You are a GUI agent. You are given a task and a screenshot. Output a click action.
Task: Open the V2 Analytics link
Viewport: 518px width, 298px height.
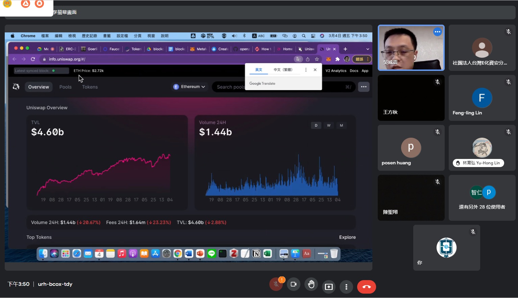click(336, 71)
